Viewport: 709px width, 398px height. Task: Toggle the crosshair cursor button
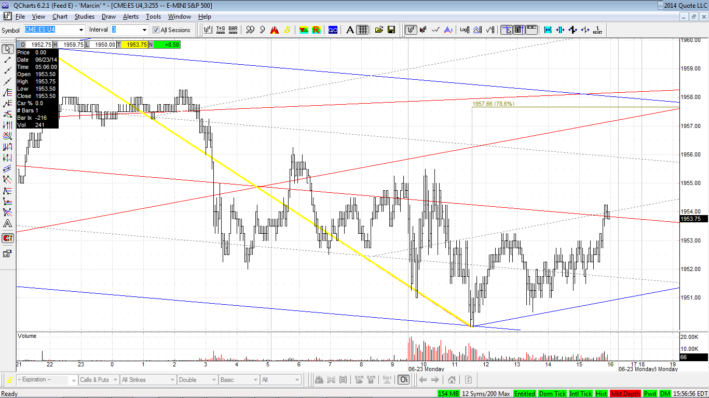[x=506, y=30]
